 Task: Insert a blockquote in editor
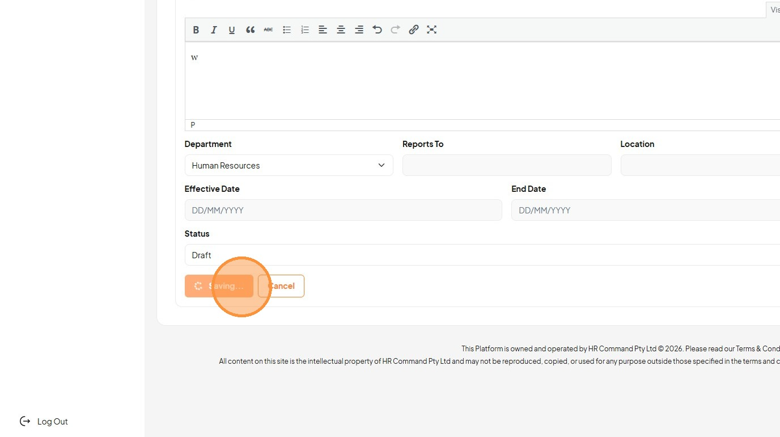250,30
